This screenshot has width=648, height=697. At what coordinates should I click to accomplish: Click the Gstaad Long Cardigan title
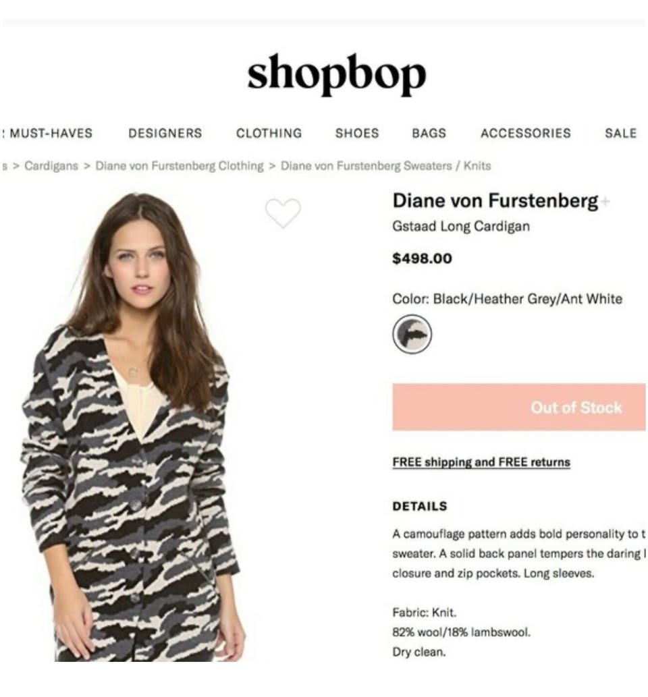(x=461, y=226)
